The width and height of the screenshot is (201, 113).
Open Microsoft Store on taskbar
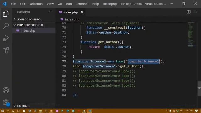point(24,111)
